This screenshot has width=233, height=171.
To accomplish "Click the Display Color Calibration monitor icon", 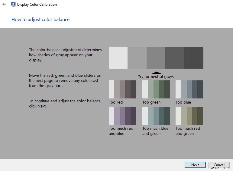I will point(13,4).
